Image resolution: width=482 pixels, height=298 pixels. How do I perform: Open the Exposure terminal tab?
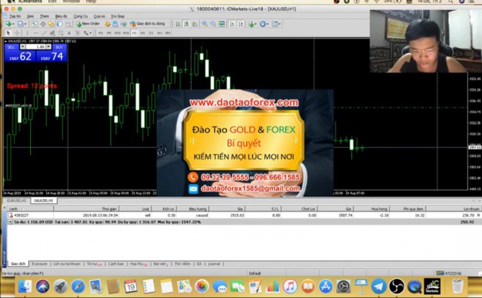point(39,264)
